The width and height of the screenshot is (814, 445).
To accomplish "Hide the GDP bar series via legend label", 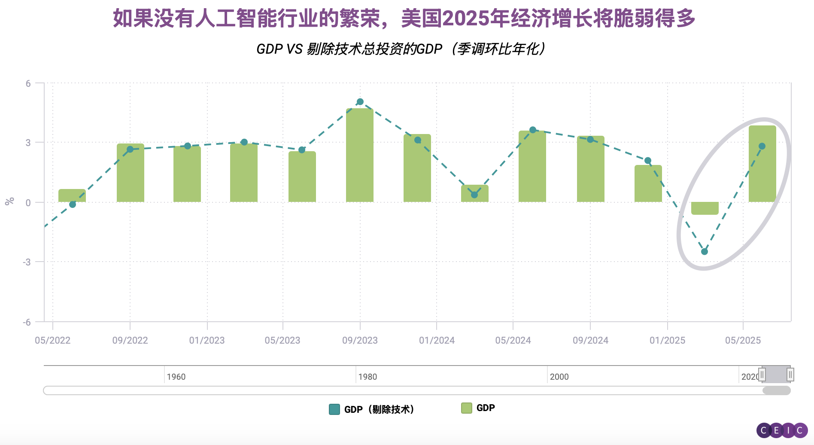I will 486,408.
